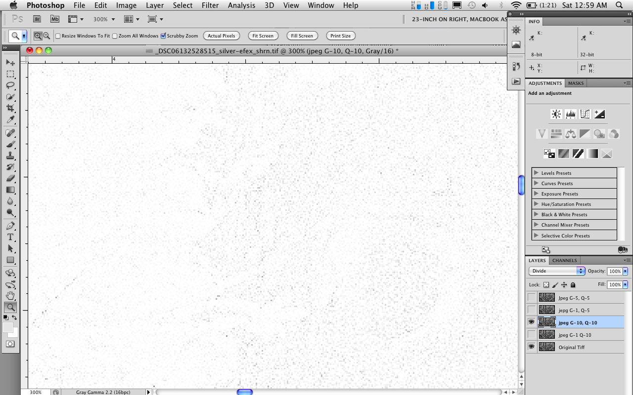Add a Curves adjustment

[585, 114]
